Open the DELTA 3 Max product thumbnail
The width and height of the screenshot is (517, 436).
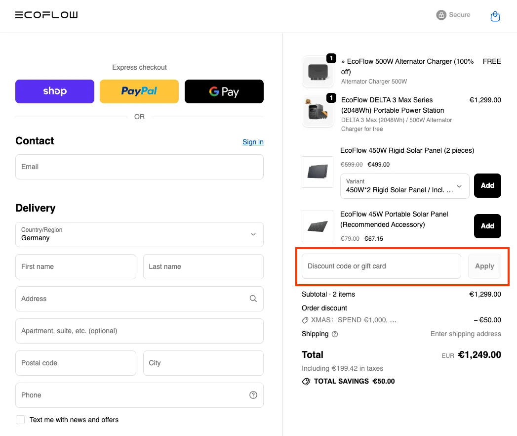(318, 112)
